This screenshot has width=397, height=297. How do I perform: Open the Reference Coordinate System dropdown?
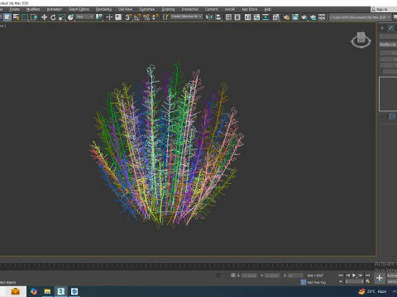click(x=85, y=16)
